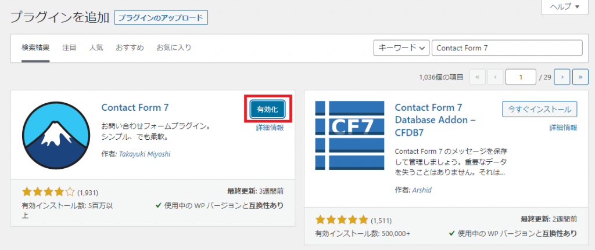Click the / 29 total pages text
The height and width of the screenshot is (250, 595).
[x=545, y=77]
